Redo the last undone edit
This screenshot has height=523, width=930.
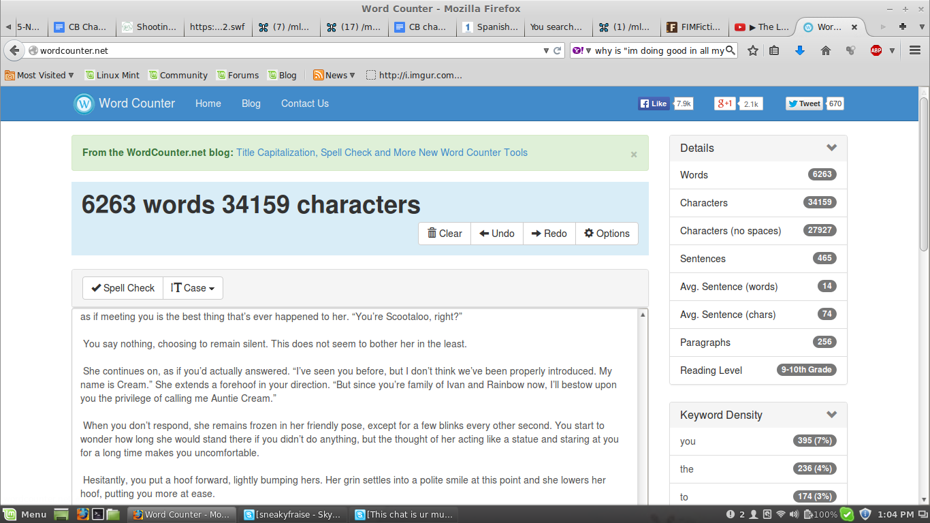pos(549,234)
